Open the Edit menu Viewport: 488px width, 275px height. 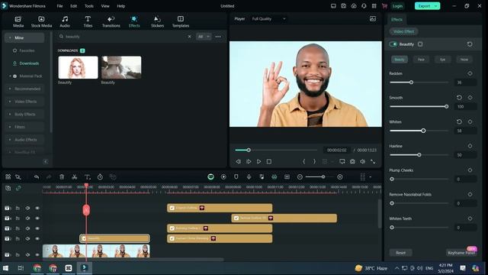click(x=73, y=6)
